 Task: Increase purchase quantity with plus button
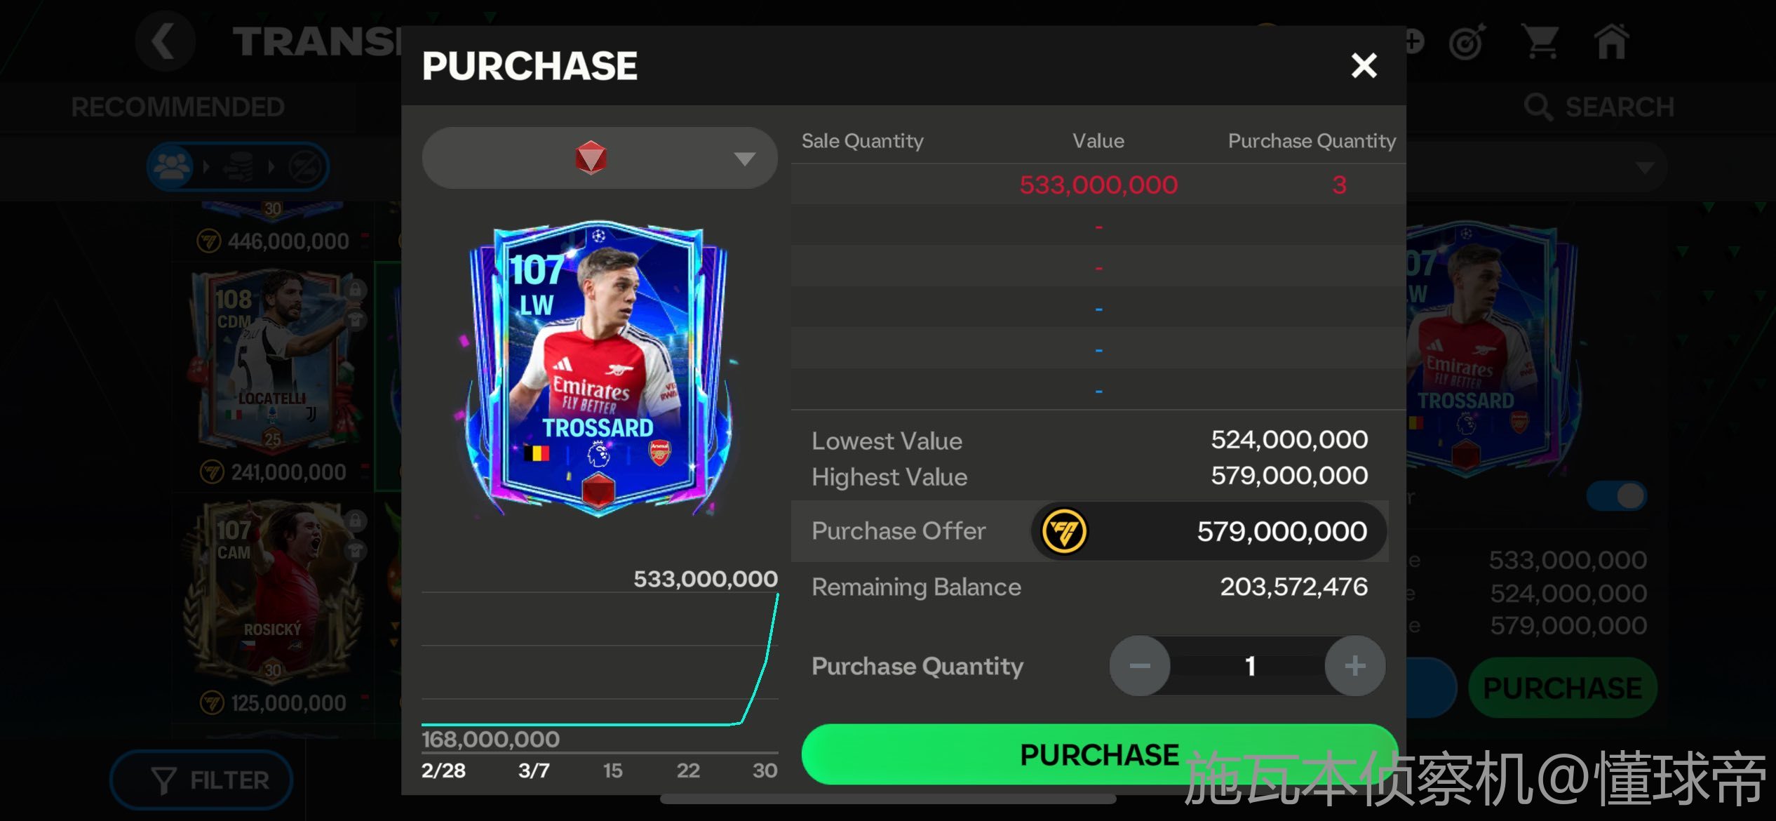pyautogui.click(x=1354, y=665)
